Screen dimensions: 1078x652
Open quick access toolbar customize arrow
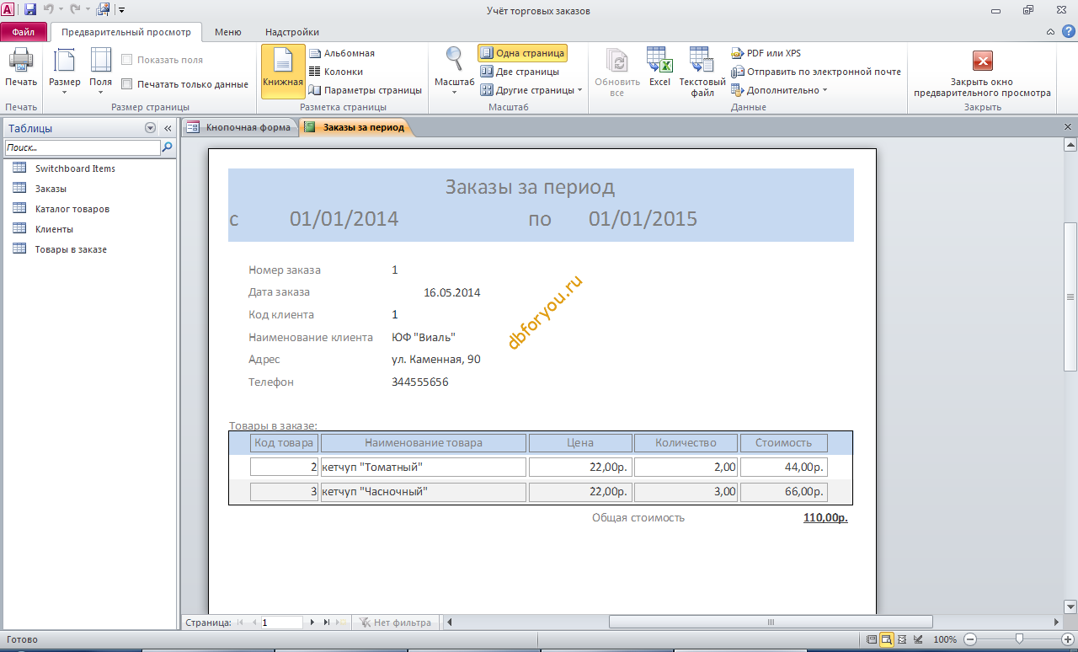click(x=122, y=10)
